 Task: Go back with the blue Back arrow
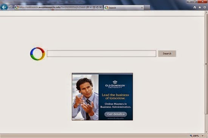[x=4, y=7]
